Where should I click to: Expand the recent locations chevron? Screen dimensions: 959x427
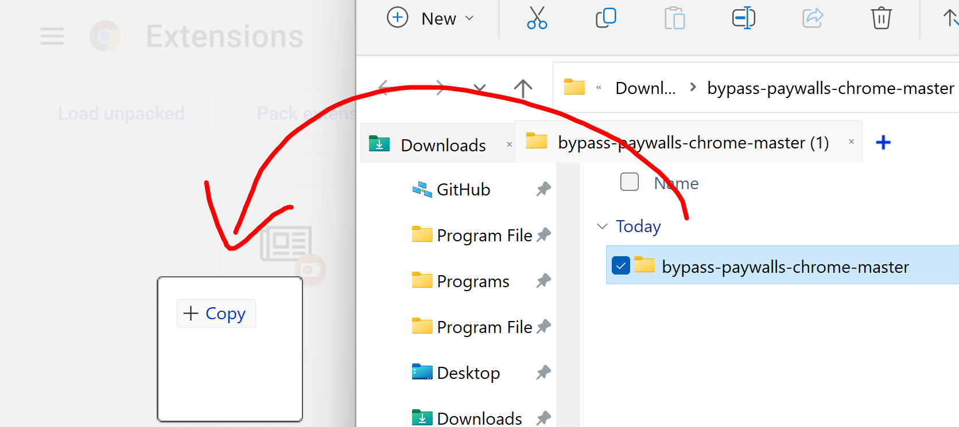480,88
